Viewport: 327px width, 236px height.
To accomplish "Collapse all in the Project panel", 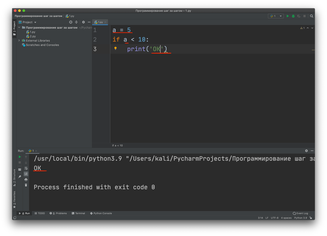I will coord(76,22).
